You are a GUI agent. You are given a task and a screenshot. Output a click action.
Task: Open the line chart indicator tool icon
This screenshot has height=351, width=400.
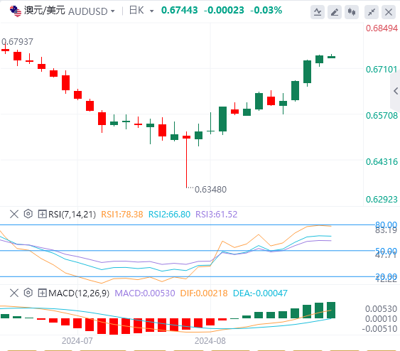(318, 12)
